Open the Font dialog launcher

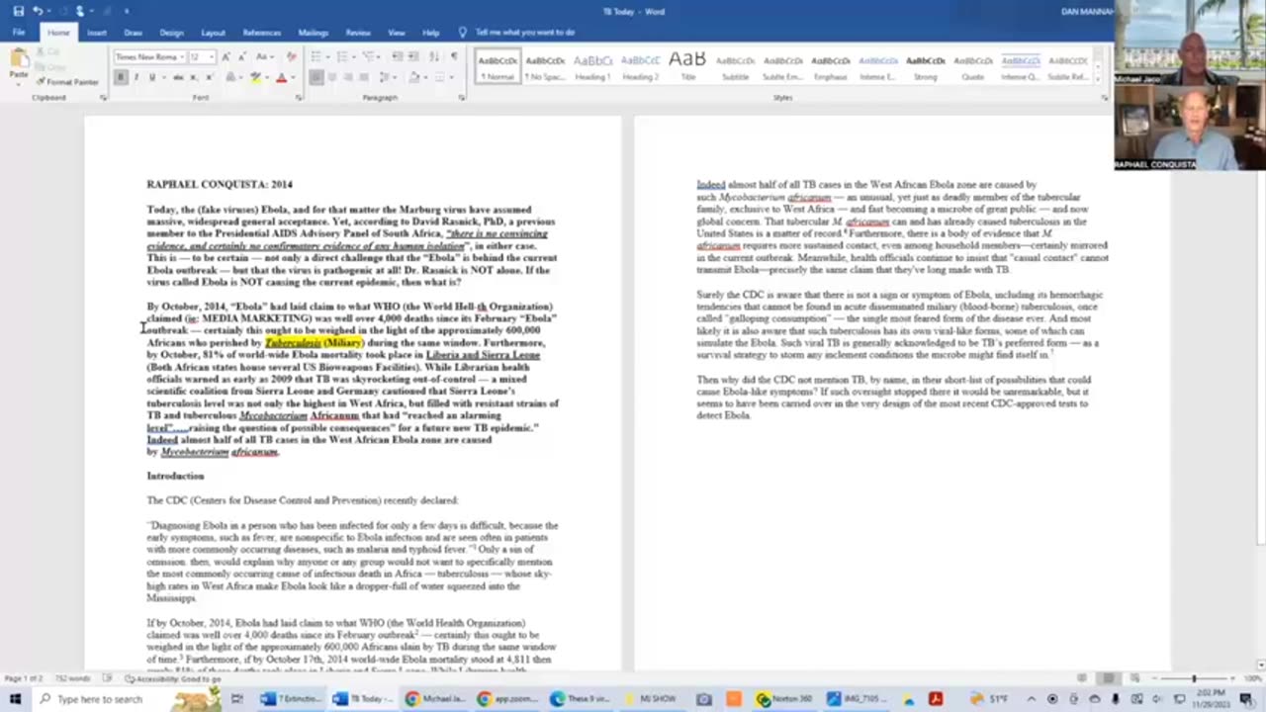click(298, 98)
